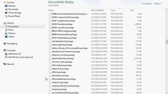
Task: Select the Desktop icon in Favorites
Action: [x=6, y=6]
